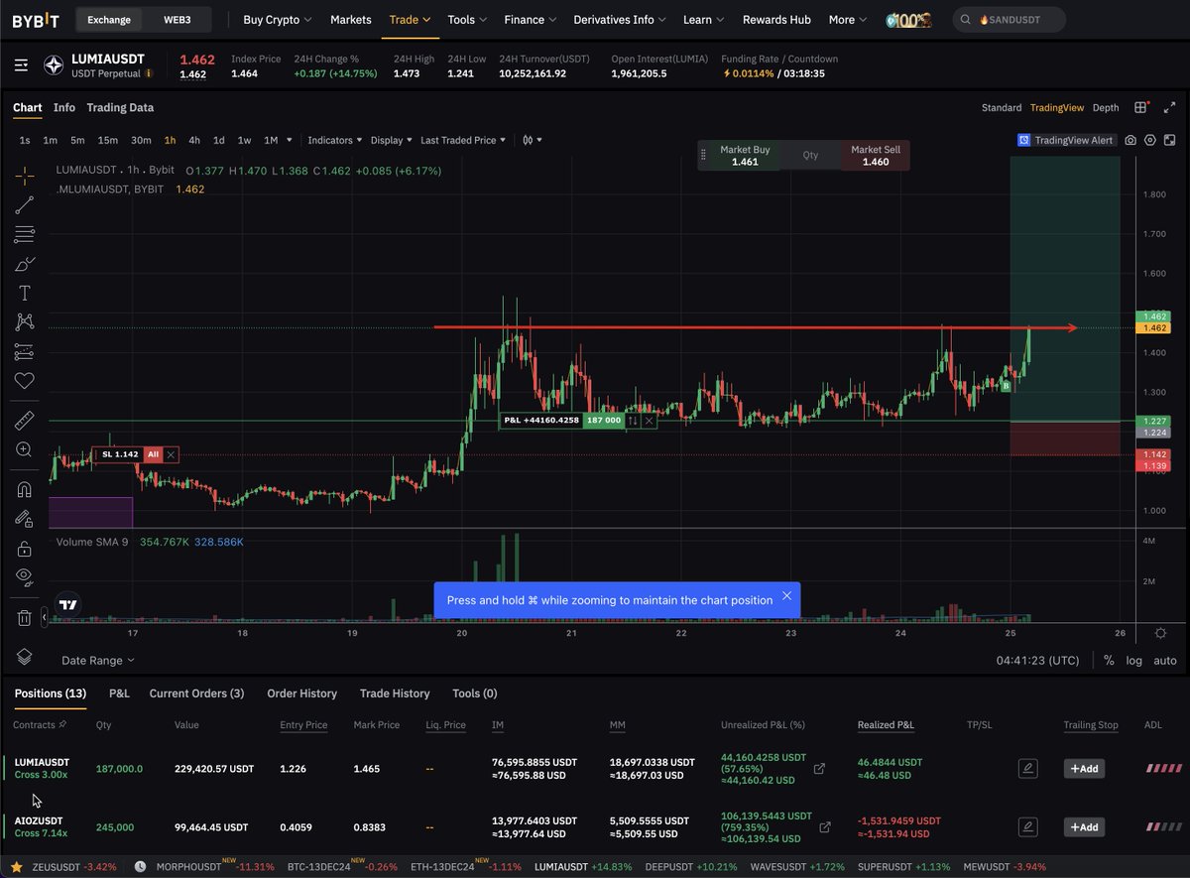Take a chart snapshot with camera icon

click(x=1130, y=141)
